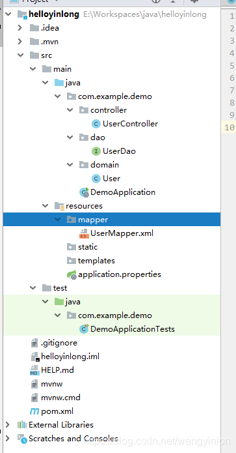Viewport: 236px width, 453px height.
Task: Collapse the dao package
Action: click(70, 138)
